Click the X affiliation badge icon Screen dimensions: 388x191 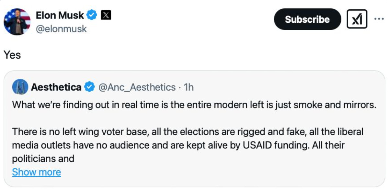106,15
